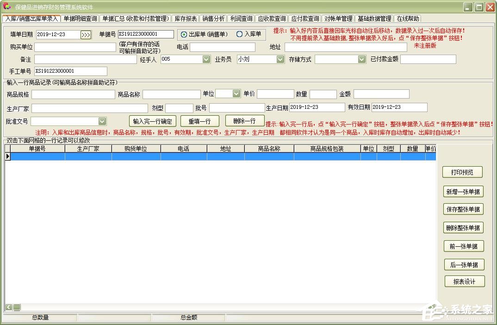Open the 单据明细查询 tab
The image size is (497, 325).
80,19
